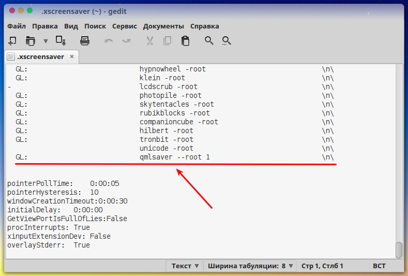Click the xinputExtensionDev setting line

pos(59,236)
